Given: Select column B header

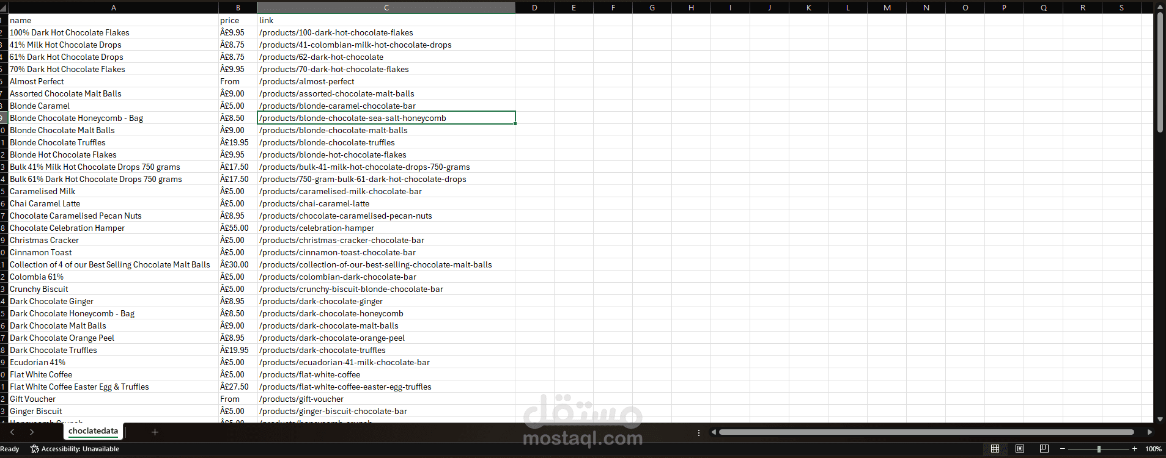Looking at the screenshot, I should pyautogui.click(x=238, y=7).
